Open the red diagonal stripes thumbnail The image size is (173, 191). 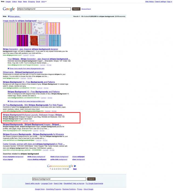click(x=34, y=41)
